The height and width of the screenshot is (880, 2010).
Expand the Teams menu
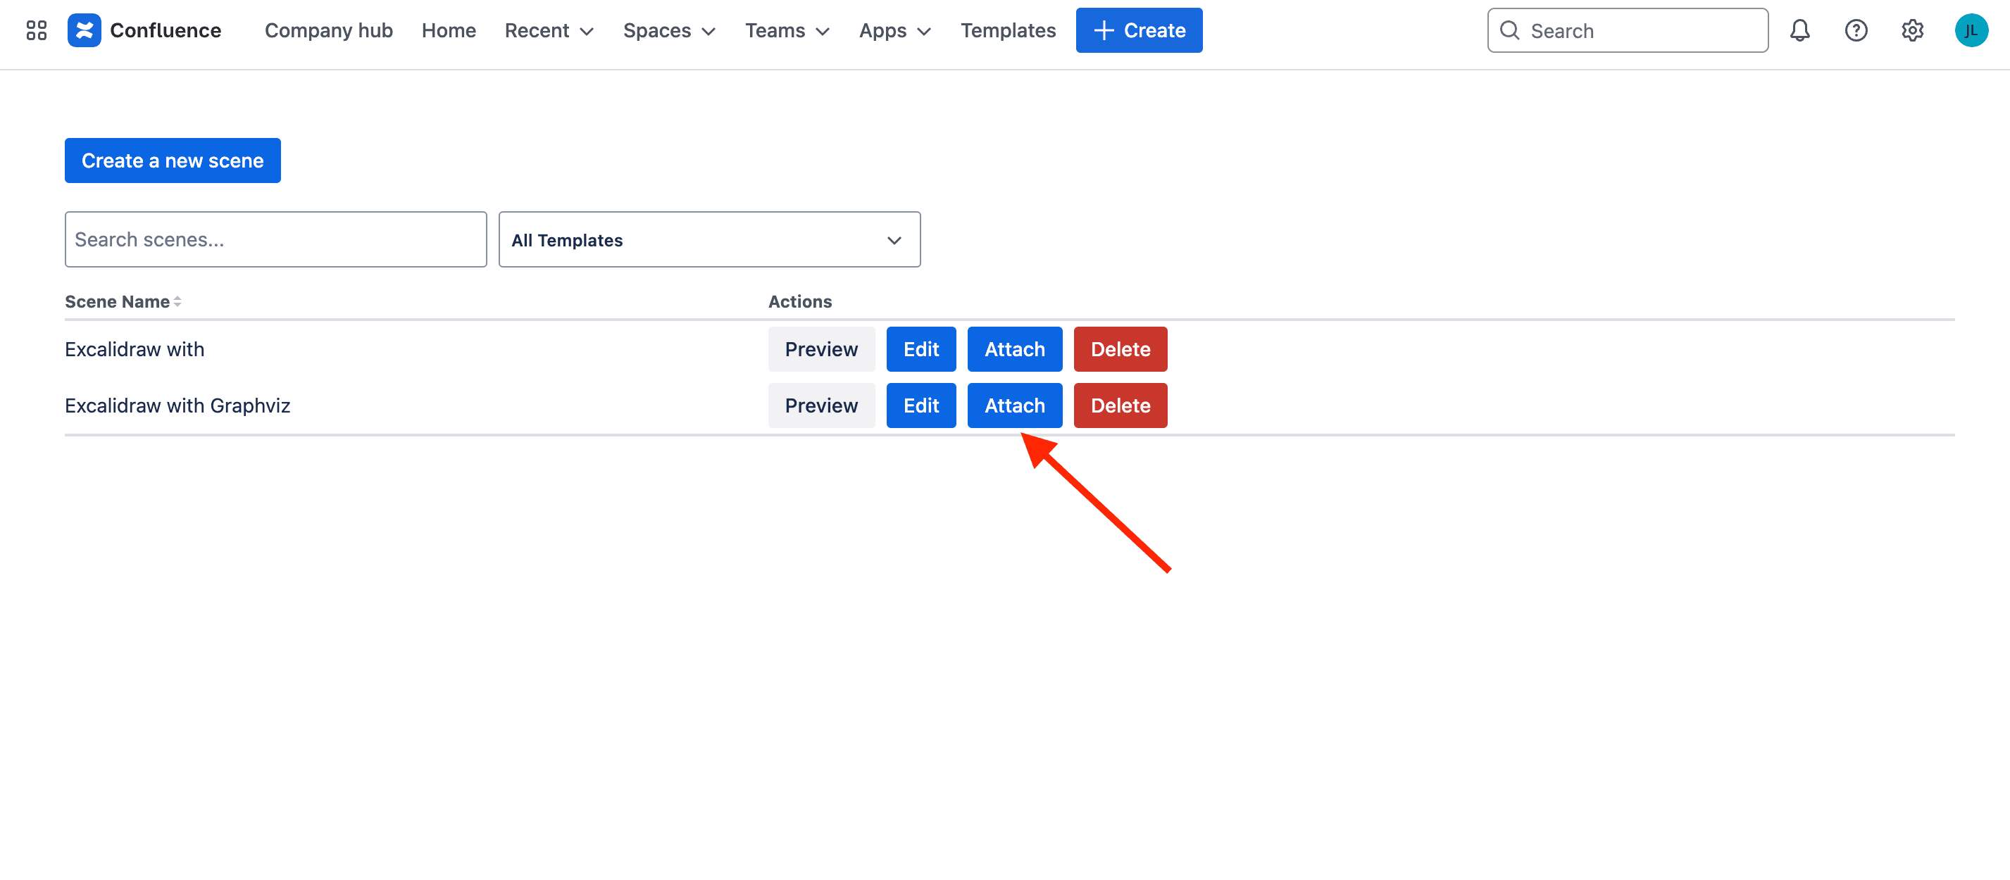[787, 30]
